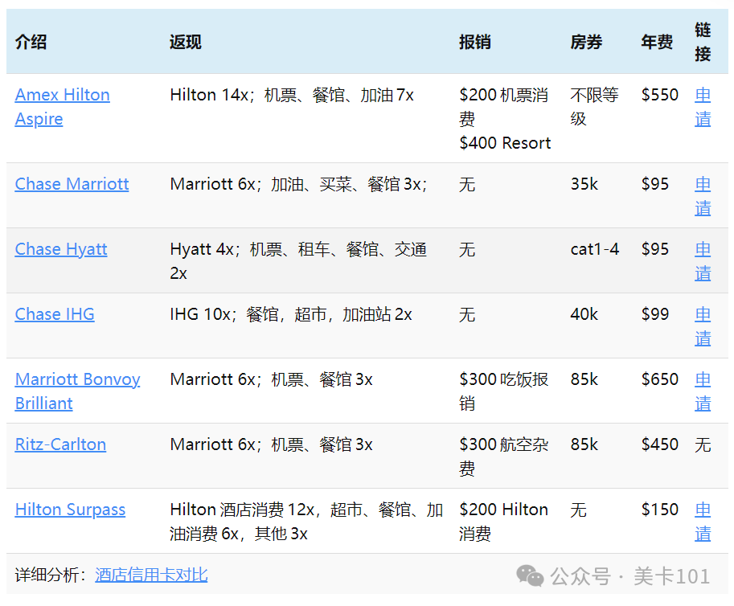Click 申请 link in Hilton Surpass row
This screenshot has width=734, height=606.
(703, 522)
